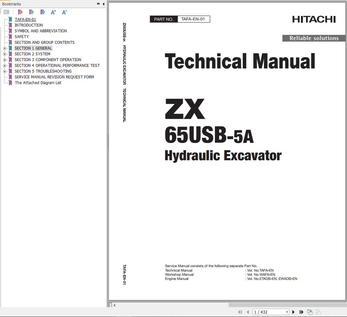Click bookmark icon beside SYMBOL AND ABBREVIATION
Screen dimensions: 347x317
(x=10, y=31)
